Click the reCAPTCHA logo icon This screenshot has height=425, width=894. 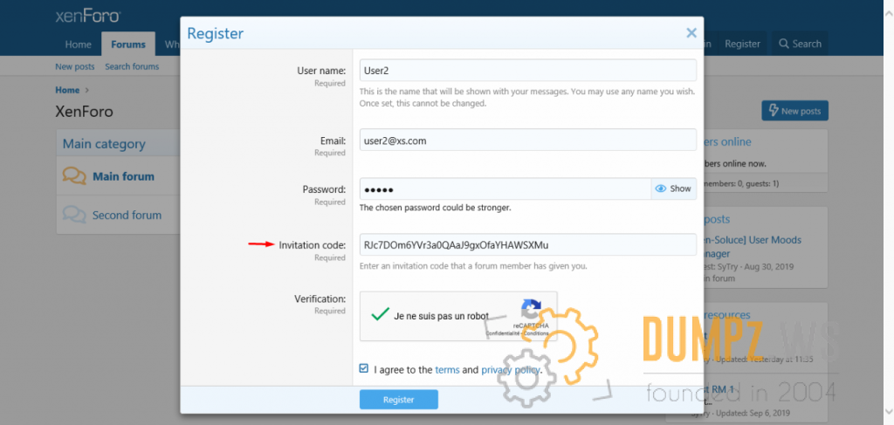click(x=532, y=309)
